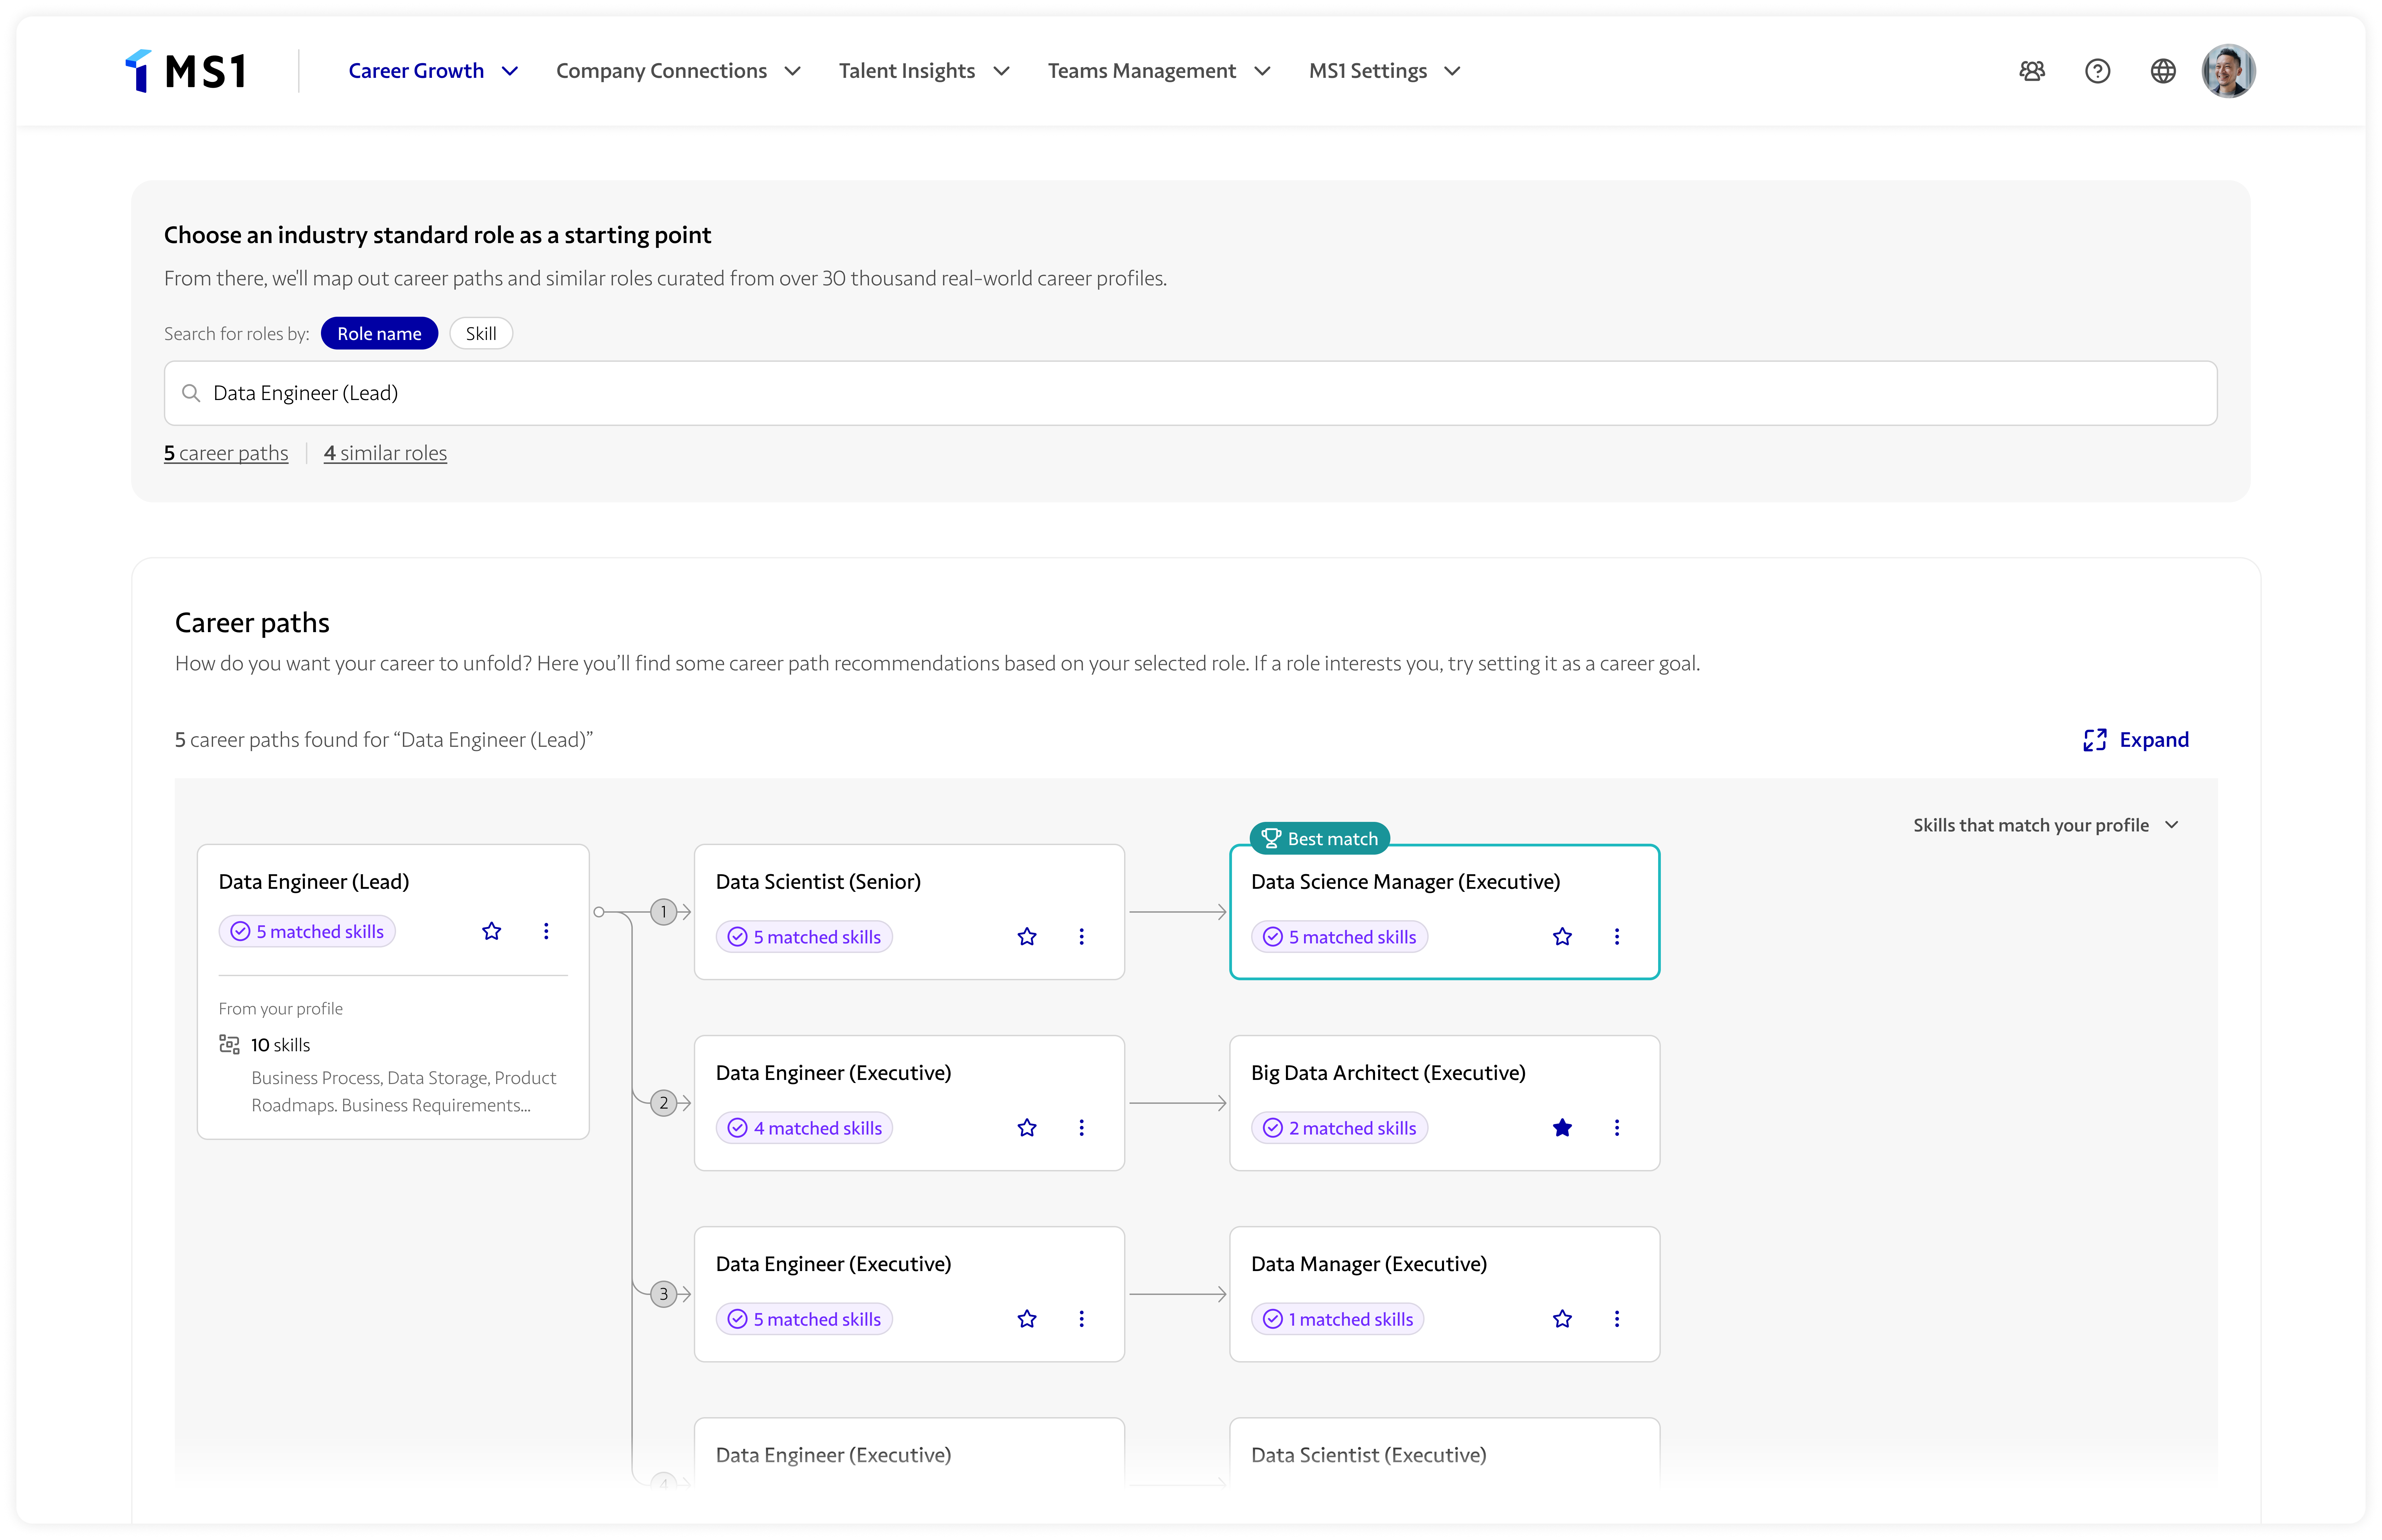Image resolution: width=2382 pixels, height=1540 pixels.
Task: Open the team members icon in header
Action: [x=2032, y=71]
